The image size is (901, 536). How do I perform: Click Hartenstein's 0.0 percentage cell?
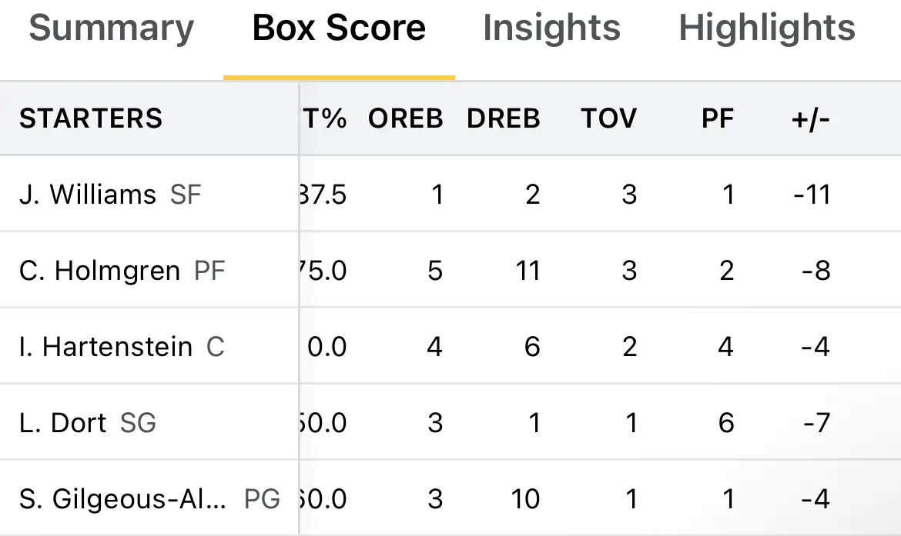(x=327, y=347)
